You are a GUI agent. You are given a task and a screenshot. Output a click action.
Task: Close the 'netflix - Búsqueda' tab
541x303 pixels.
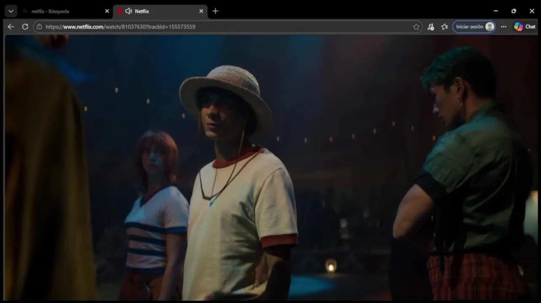click(x=107, y=11)
